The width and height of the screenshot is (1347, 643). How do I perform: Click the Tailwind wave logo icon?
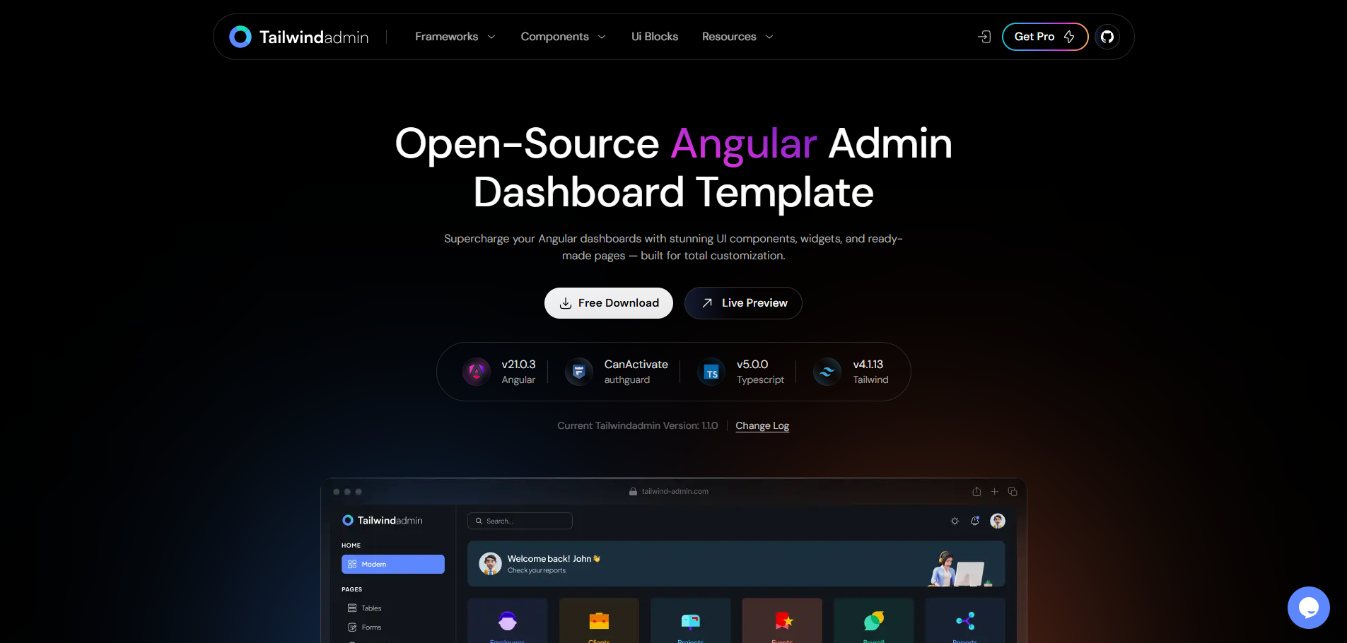(x=827, y=372)
